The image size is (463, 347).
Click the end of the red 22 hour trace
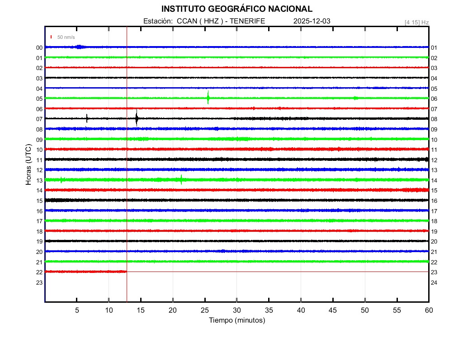tap(125, 272)
